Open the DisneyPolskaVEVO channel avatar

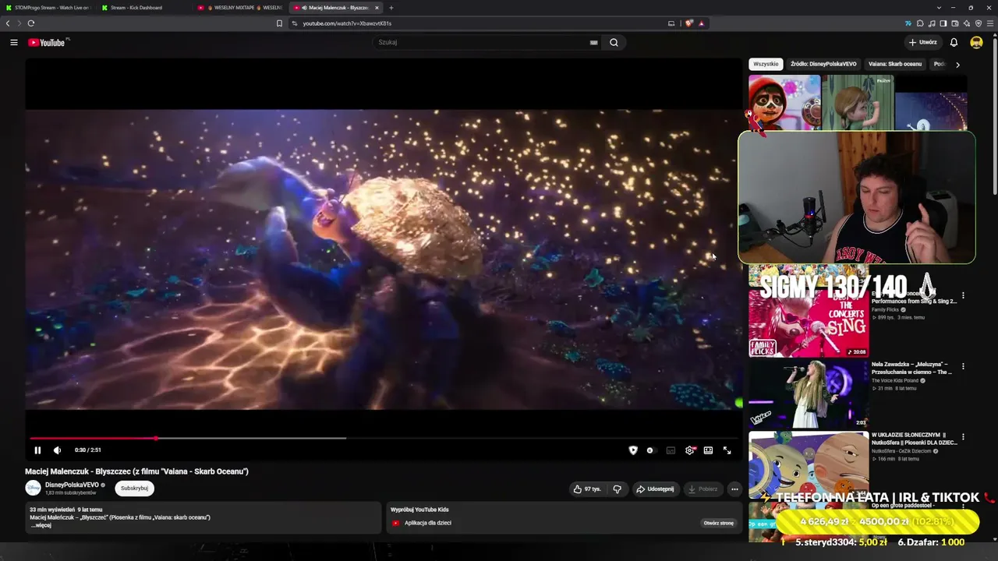(33, 488)
